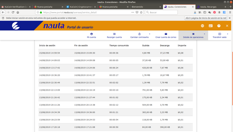Open Detalle de operaciones menu
Viewport: 233px width, 132px height.
[193, 36]
